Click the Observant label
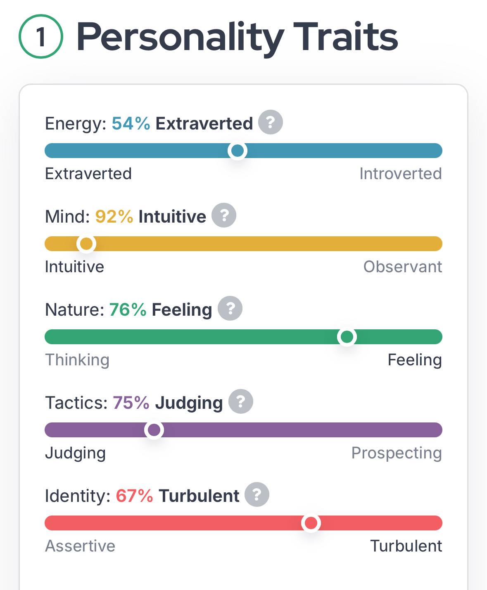 403,267
